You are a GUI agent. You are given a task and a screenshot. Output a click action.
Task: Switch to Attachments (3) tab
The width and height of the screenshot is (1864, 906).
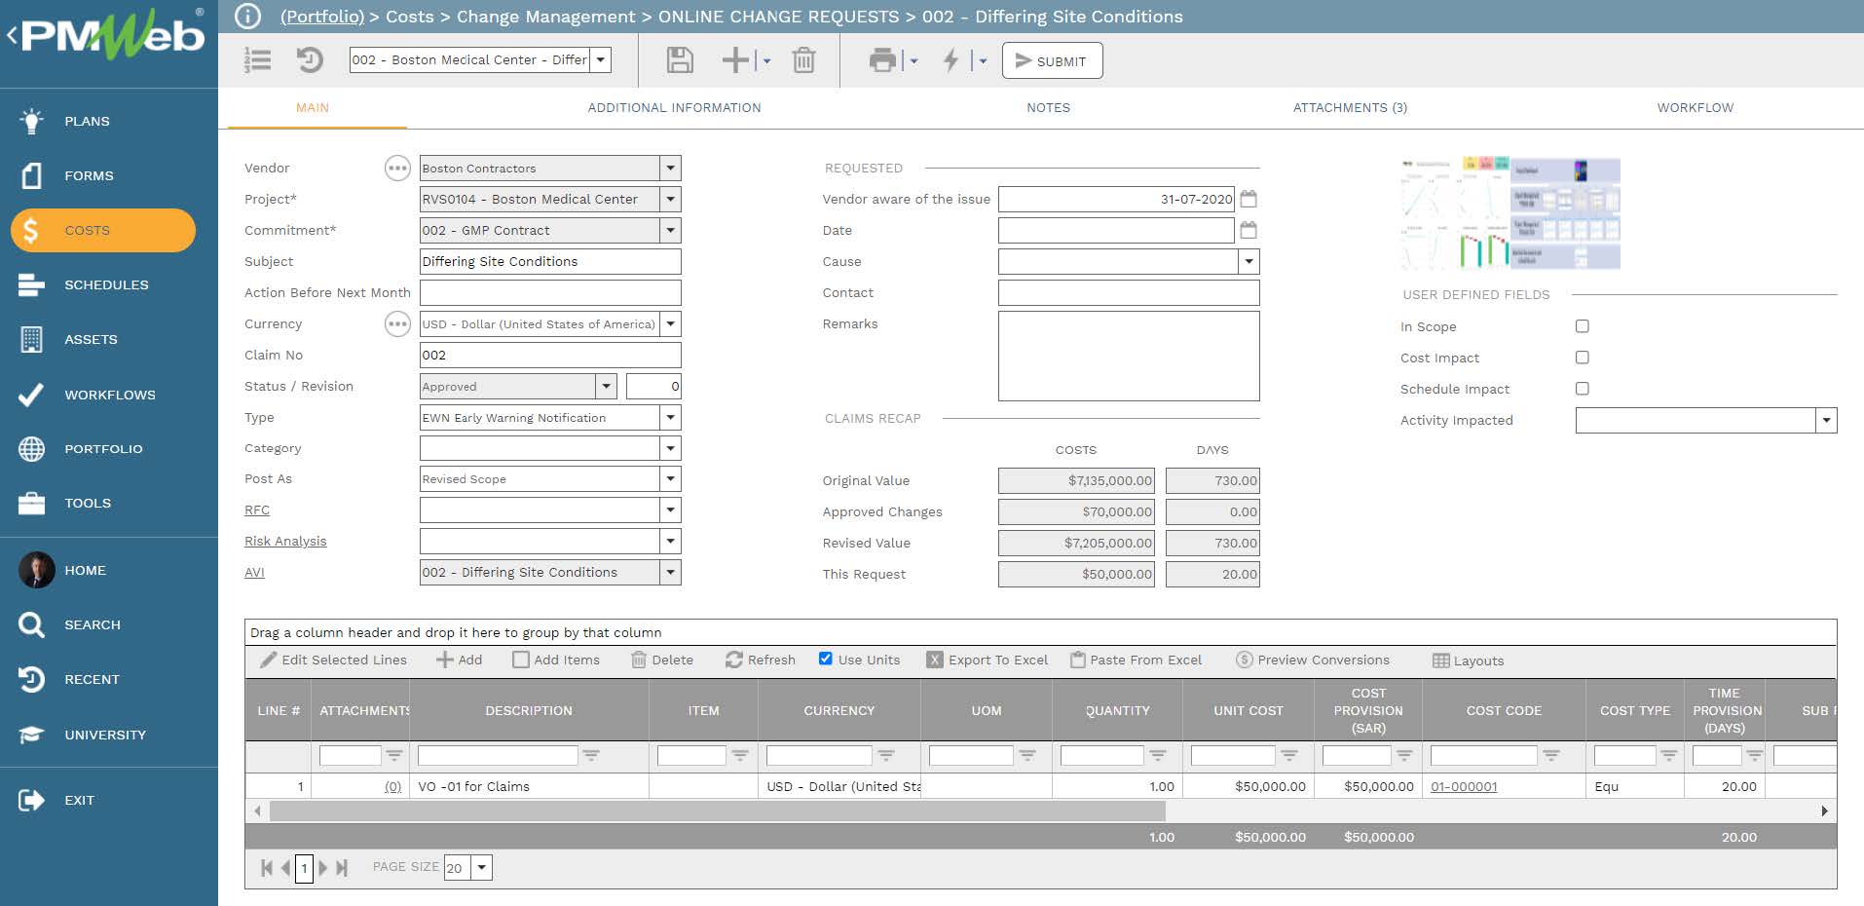1350,108
